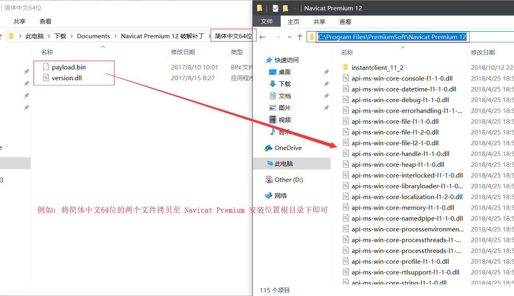Click the Downloads breadcrumb in left address bar
This screenshot has height=296, width=514.
(x=60, y=36)
